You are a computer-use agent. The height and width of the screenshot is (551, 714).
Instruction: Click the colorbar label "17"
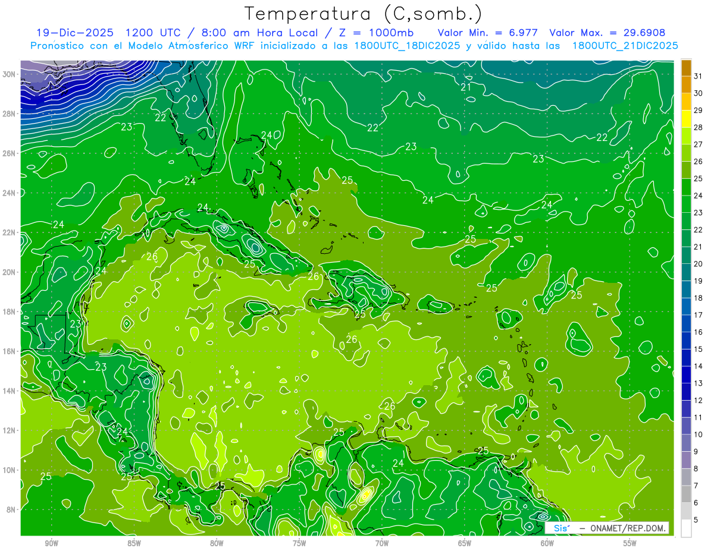click(698, 315)
